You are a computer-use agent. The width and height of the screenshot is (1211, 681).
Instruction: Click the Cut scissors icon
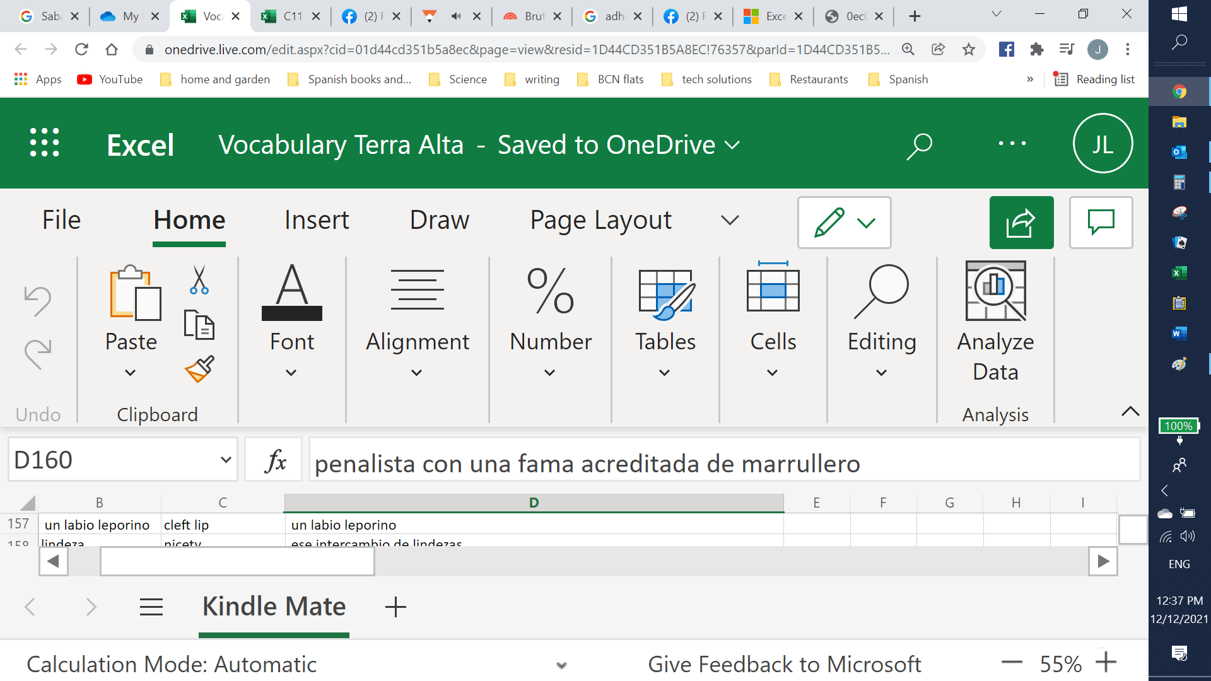pyautogui.click(x=199, y=280)
